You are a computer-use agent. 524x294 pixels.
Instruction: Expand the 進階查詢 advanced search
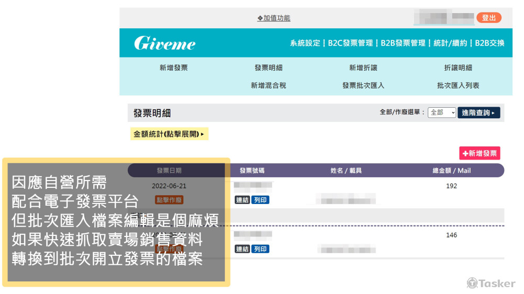click(478, 113)
